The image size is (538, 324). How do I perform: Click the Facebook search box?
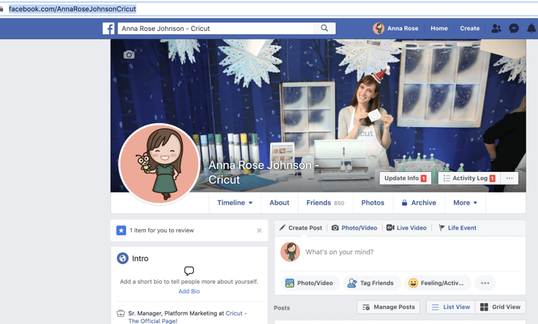coord(215,29)
